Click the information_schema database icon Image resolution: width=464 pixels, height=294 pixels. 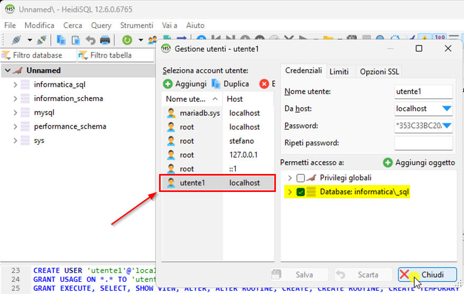tap(25, 98)
